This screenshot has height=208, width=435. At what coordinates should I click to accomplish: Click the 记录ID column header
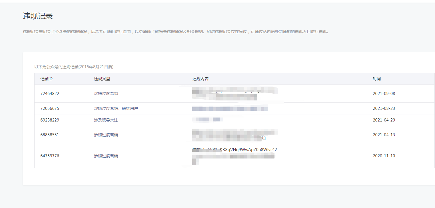click(x=46, y=79)
